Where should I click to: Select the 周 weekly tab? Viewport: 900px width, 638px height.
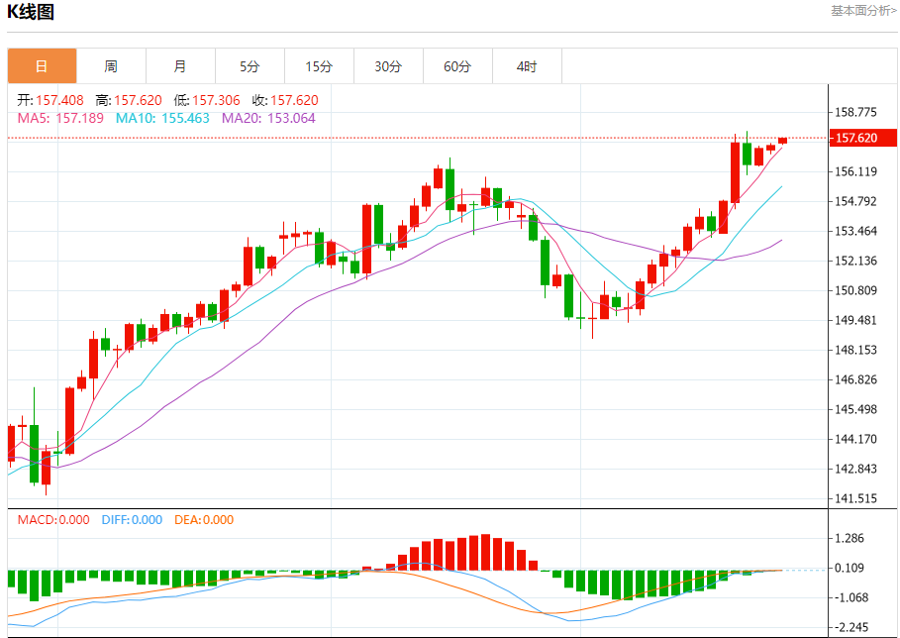[x=111, y=66]
